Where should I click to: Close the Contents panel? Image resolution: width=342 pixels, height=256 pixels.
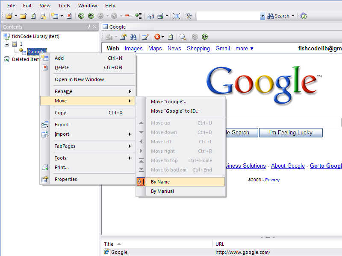click(x=94, y=26)
